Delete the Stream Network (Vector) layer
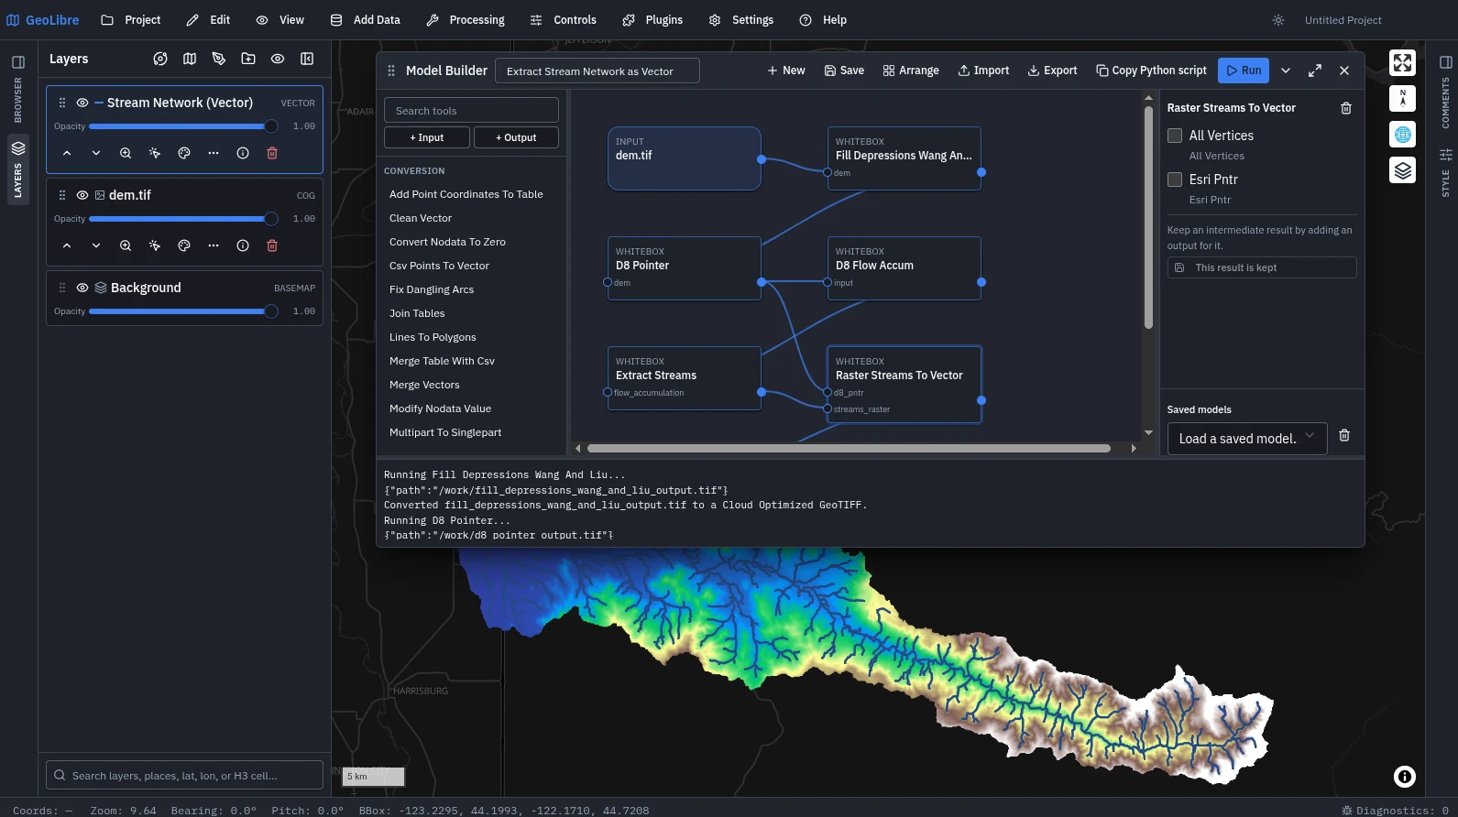This screenshot has width=1458, height=817. pos(272,153)
